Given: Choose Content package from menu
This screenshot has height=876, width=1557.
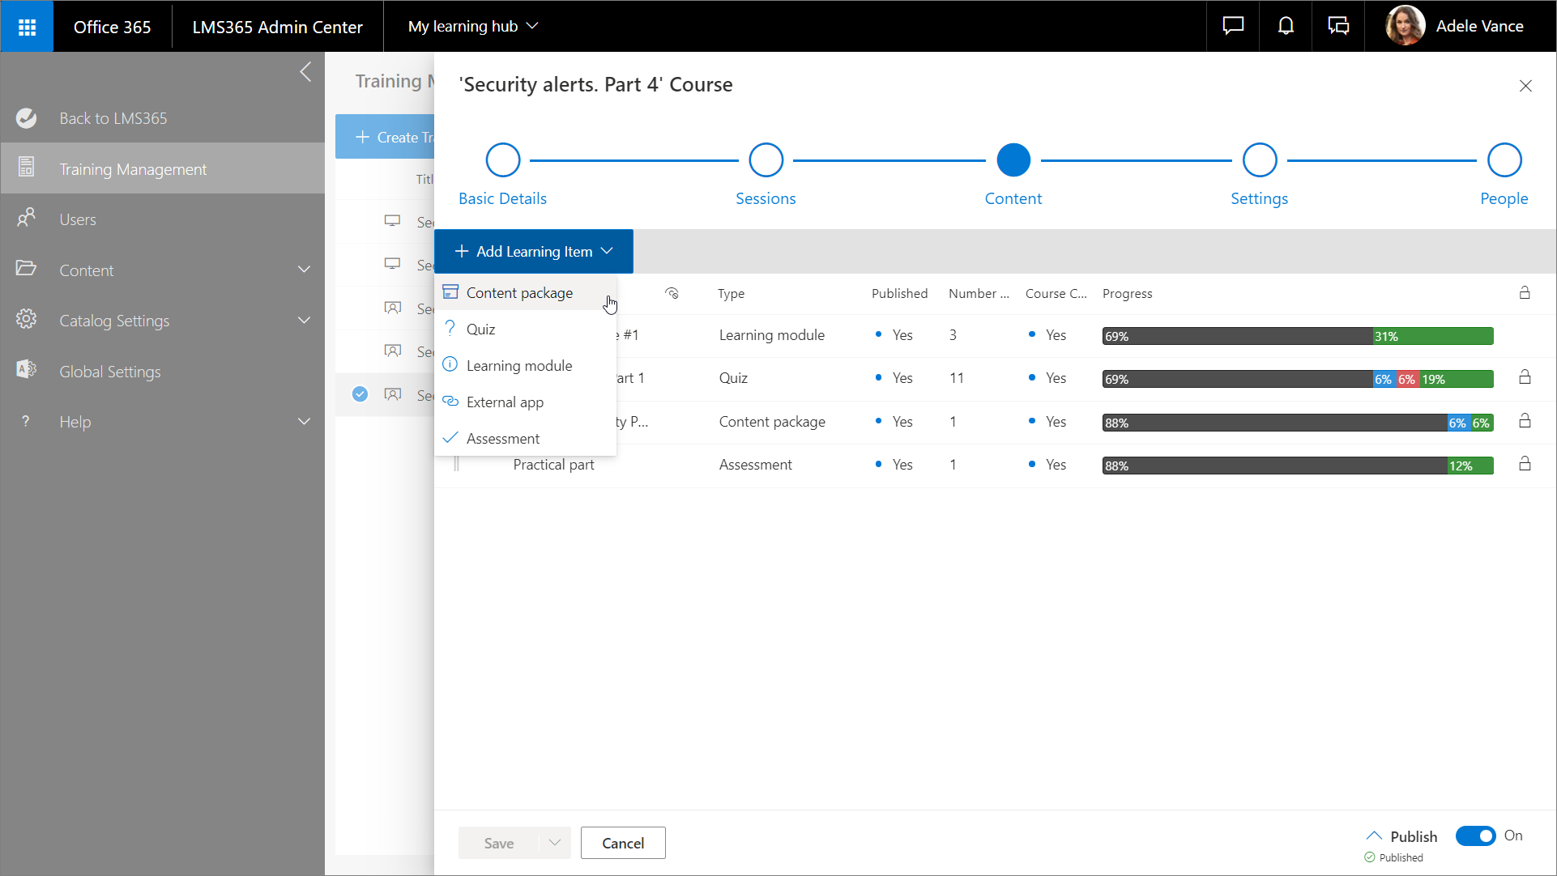Looking at the screenshot, I should coord(519,293).
